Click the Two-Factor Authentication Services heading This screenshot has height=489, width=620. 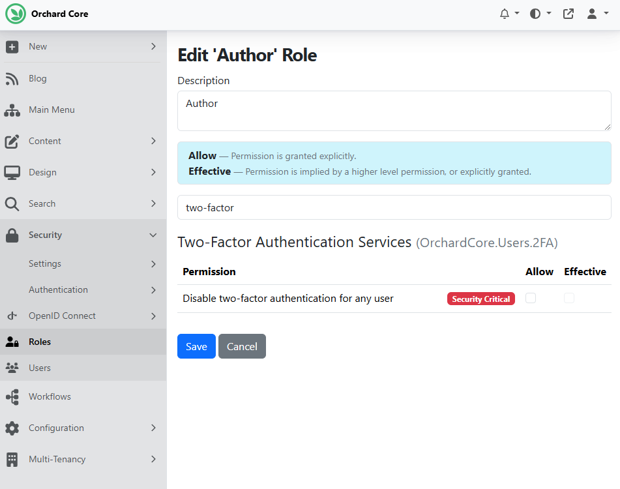pyautogui.click(x=368, y=242)
